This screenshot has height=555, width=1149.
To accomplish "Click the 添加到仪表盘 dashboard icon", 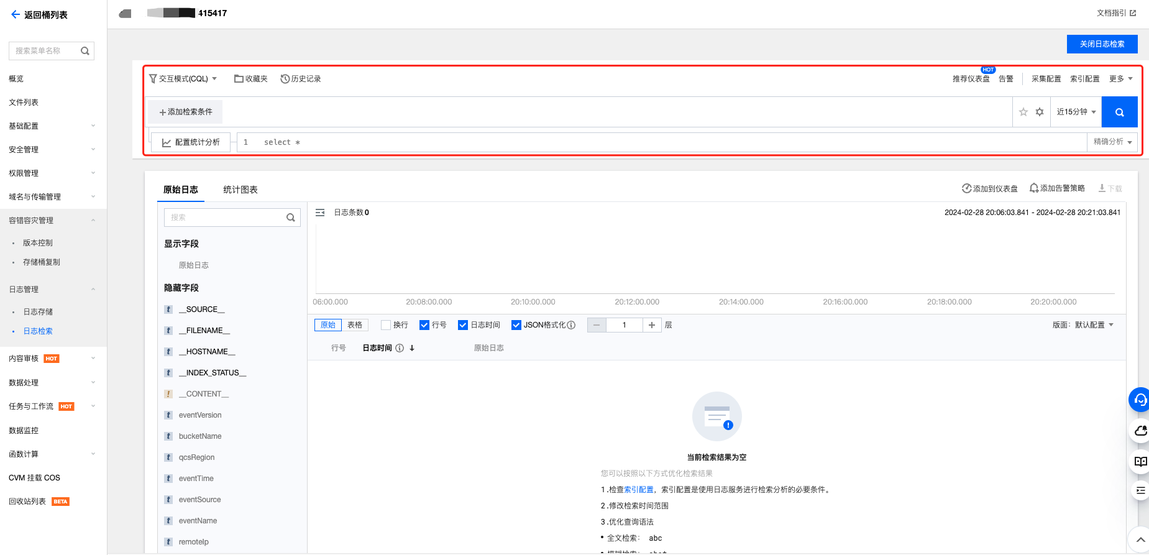I will pos(966,188).
